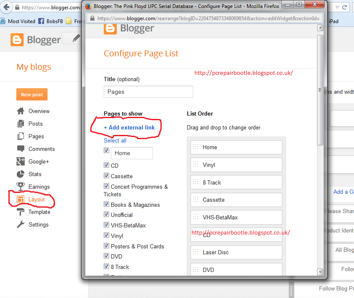354x298 pixels.
Task: Click the Select all link
Action: 115,140
